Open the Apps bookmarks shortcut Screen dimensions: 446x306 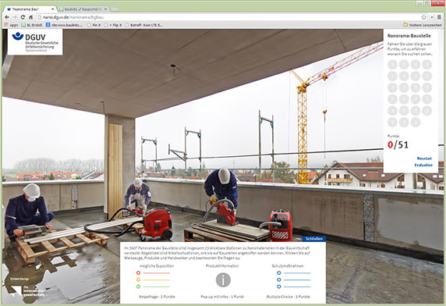11,25
